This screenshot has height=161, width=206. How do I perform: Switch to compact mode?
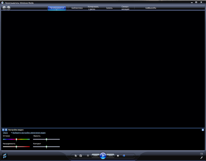tap(202, 157)
